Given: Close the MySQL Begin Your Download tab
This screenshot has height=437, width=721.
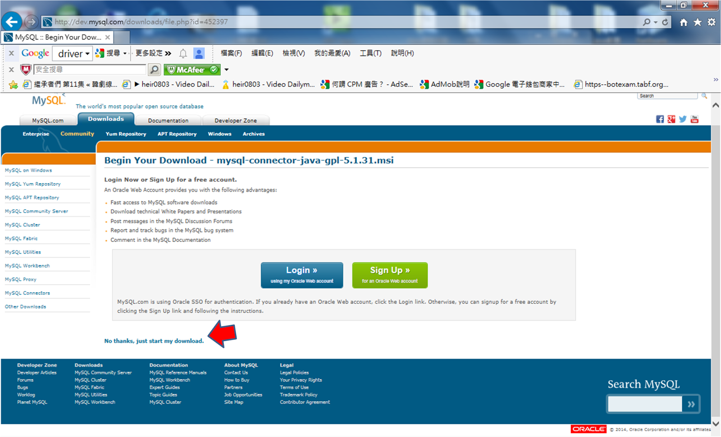Looking at the screenshot, I should point(108,37).
